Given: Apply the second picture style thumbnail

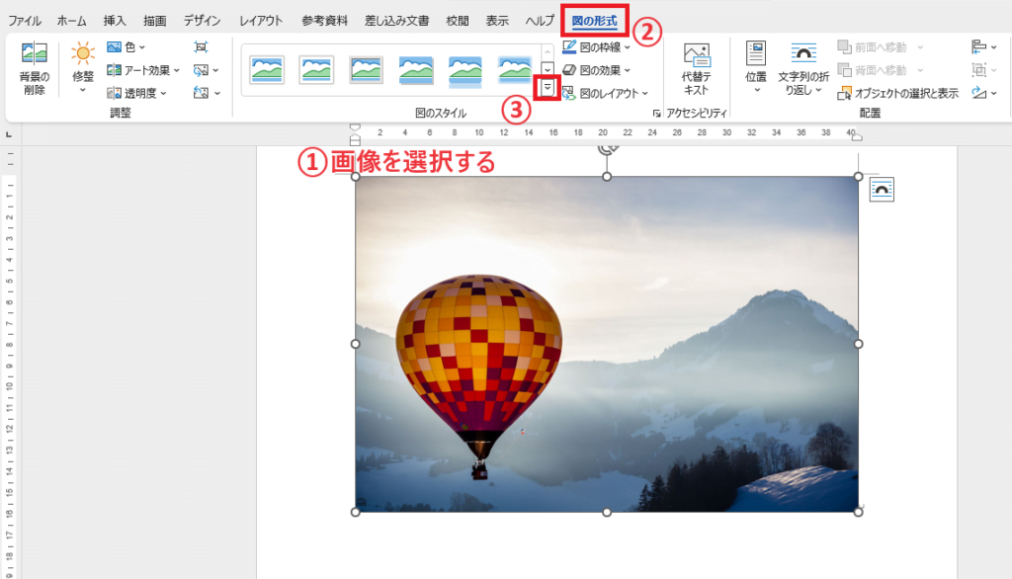Looking at the screenshot, I should 316,70.
